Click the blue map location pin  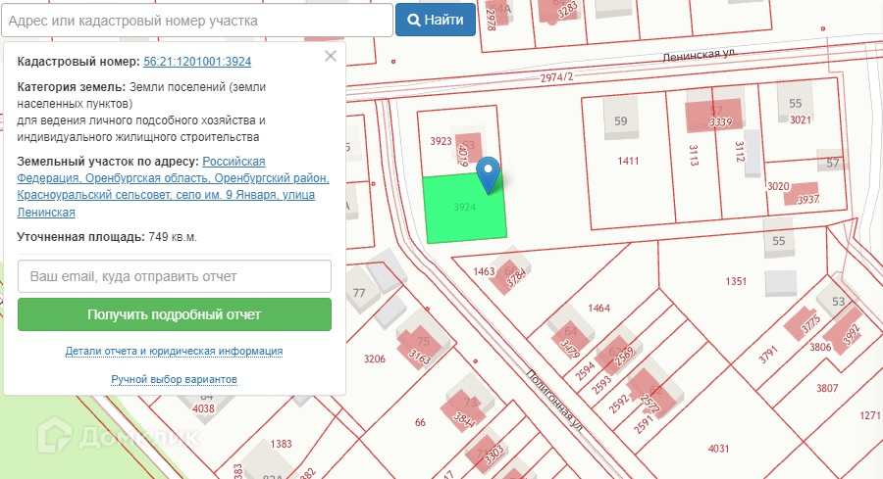click(x=489, y=173)
